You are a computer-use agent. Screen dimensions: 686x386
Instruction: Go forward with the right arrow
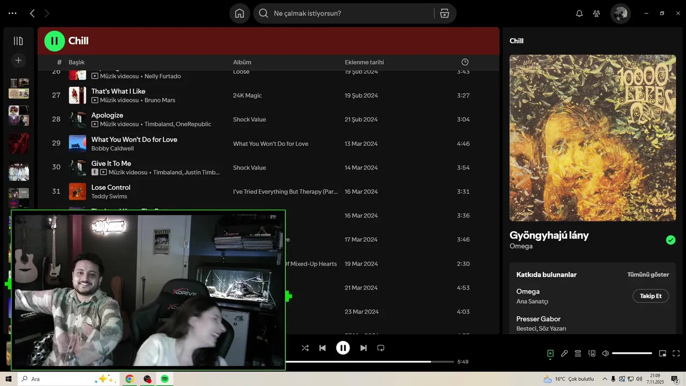click(47, 13)
